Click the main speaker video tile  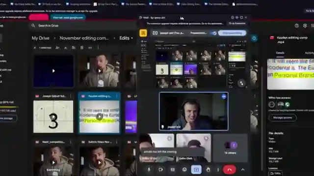(x=194, y=111)
